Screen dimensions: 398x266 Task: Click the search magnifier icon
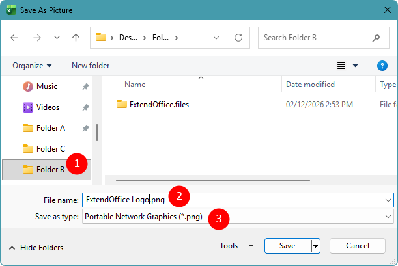click(376, 38)
